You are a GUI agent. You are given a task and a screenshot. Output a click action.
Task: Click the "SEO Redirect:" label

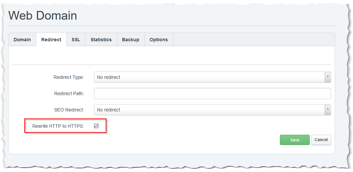pos(69,110)
